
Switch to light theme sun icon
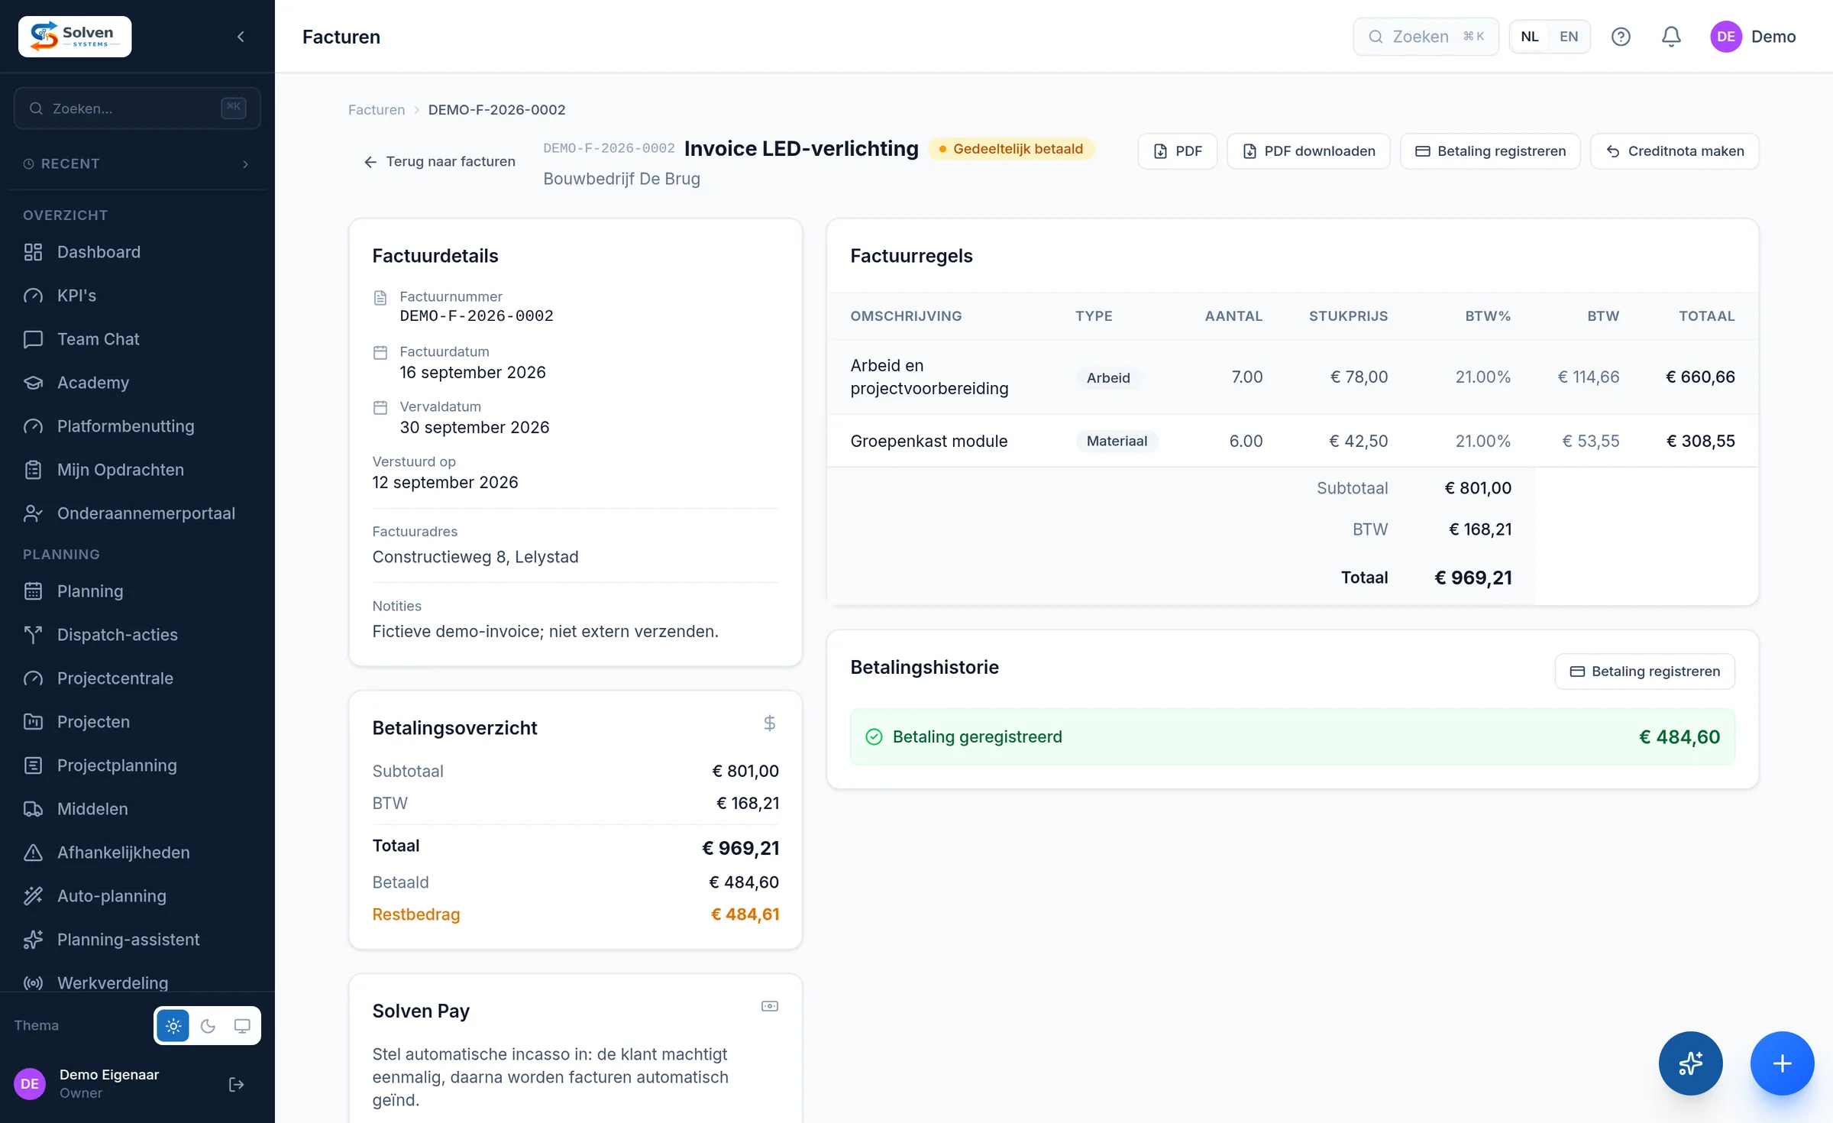173,1025
